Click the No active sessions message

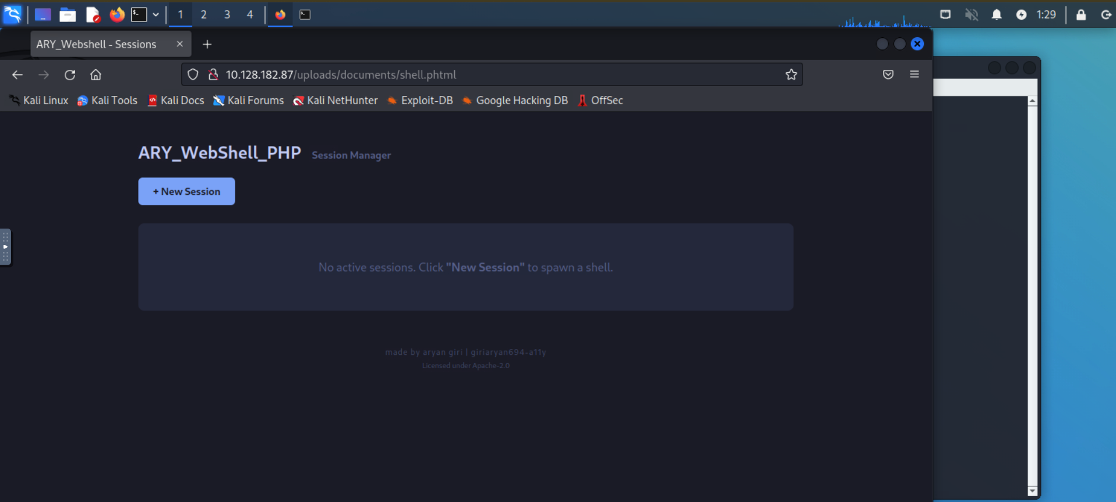tap(466, 268)
